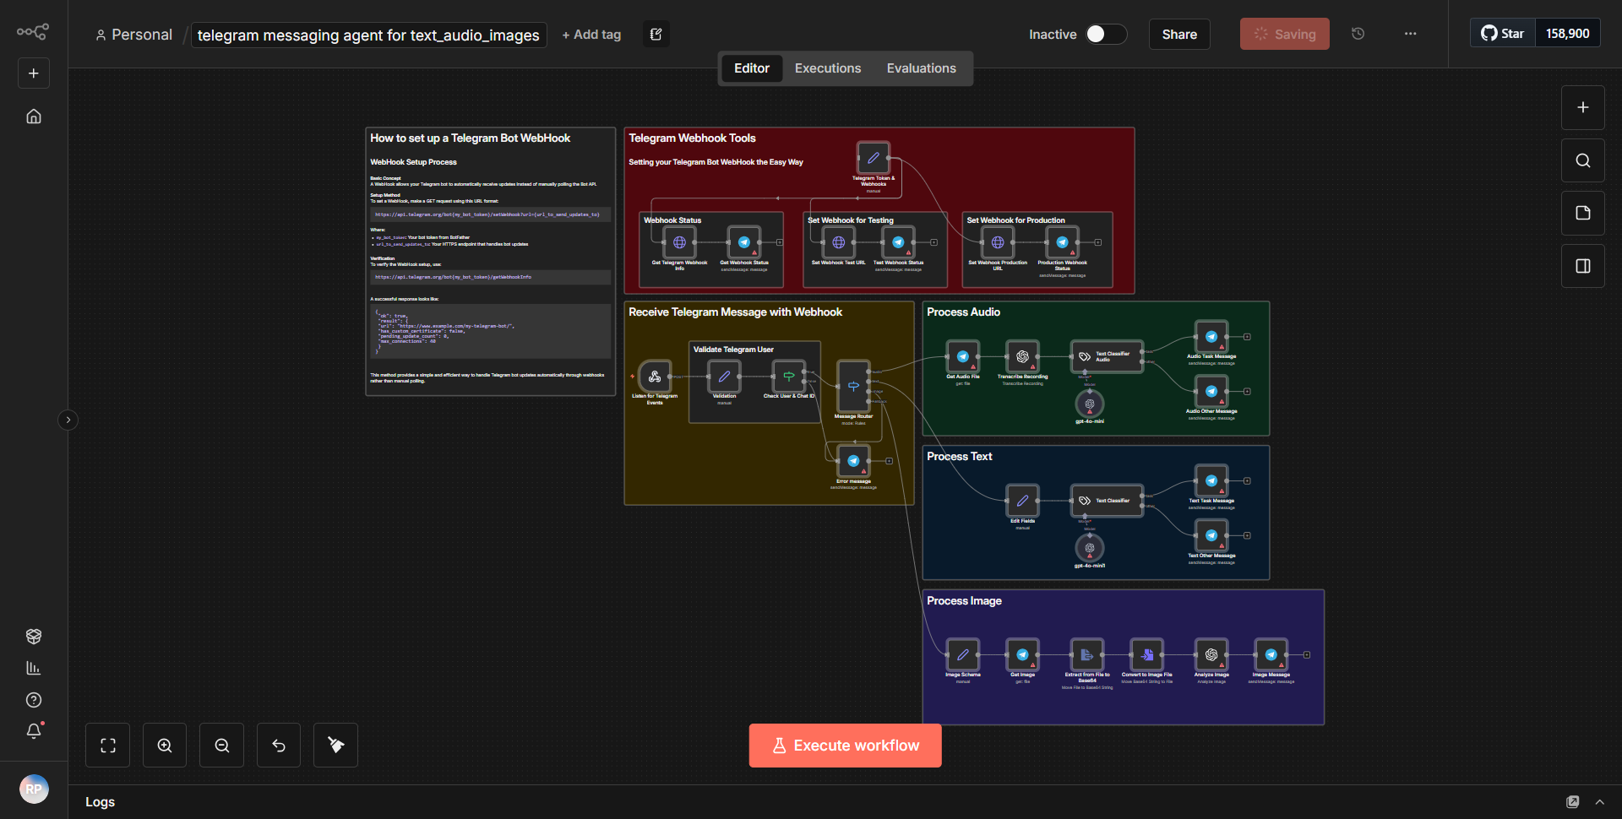Open the RP user avatar menu

pos(34,789)
